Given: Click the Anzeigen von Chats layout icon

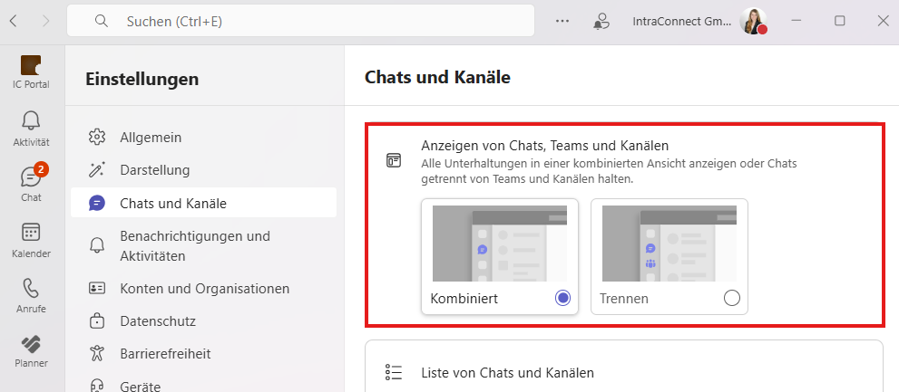Looking at the screenshot, I should [394, 160].
